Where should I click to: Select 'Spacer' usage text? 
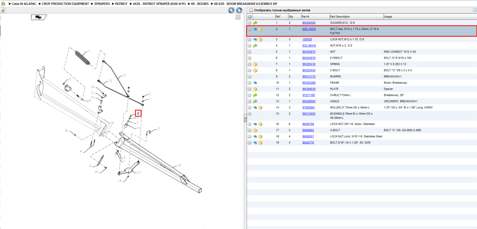388,89
